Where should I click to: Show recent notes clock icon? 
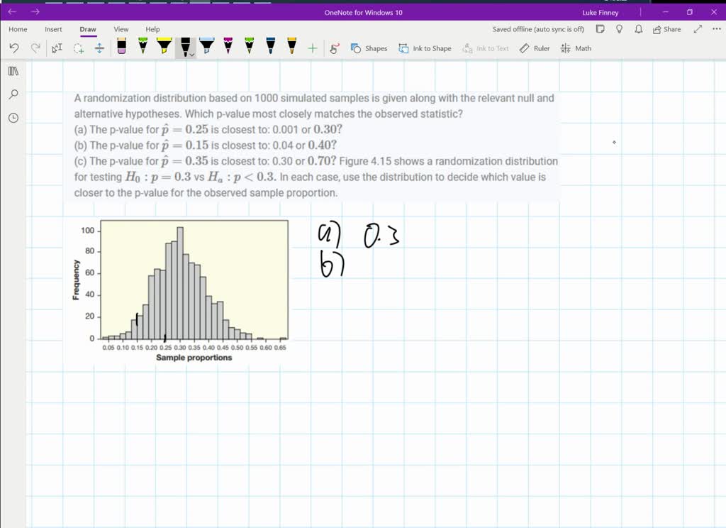coord(13,118)
